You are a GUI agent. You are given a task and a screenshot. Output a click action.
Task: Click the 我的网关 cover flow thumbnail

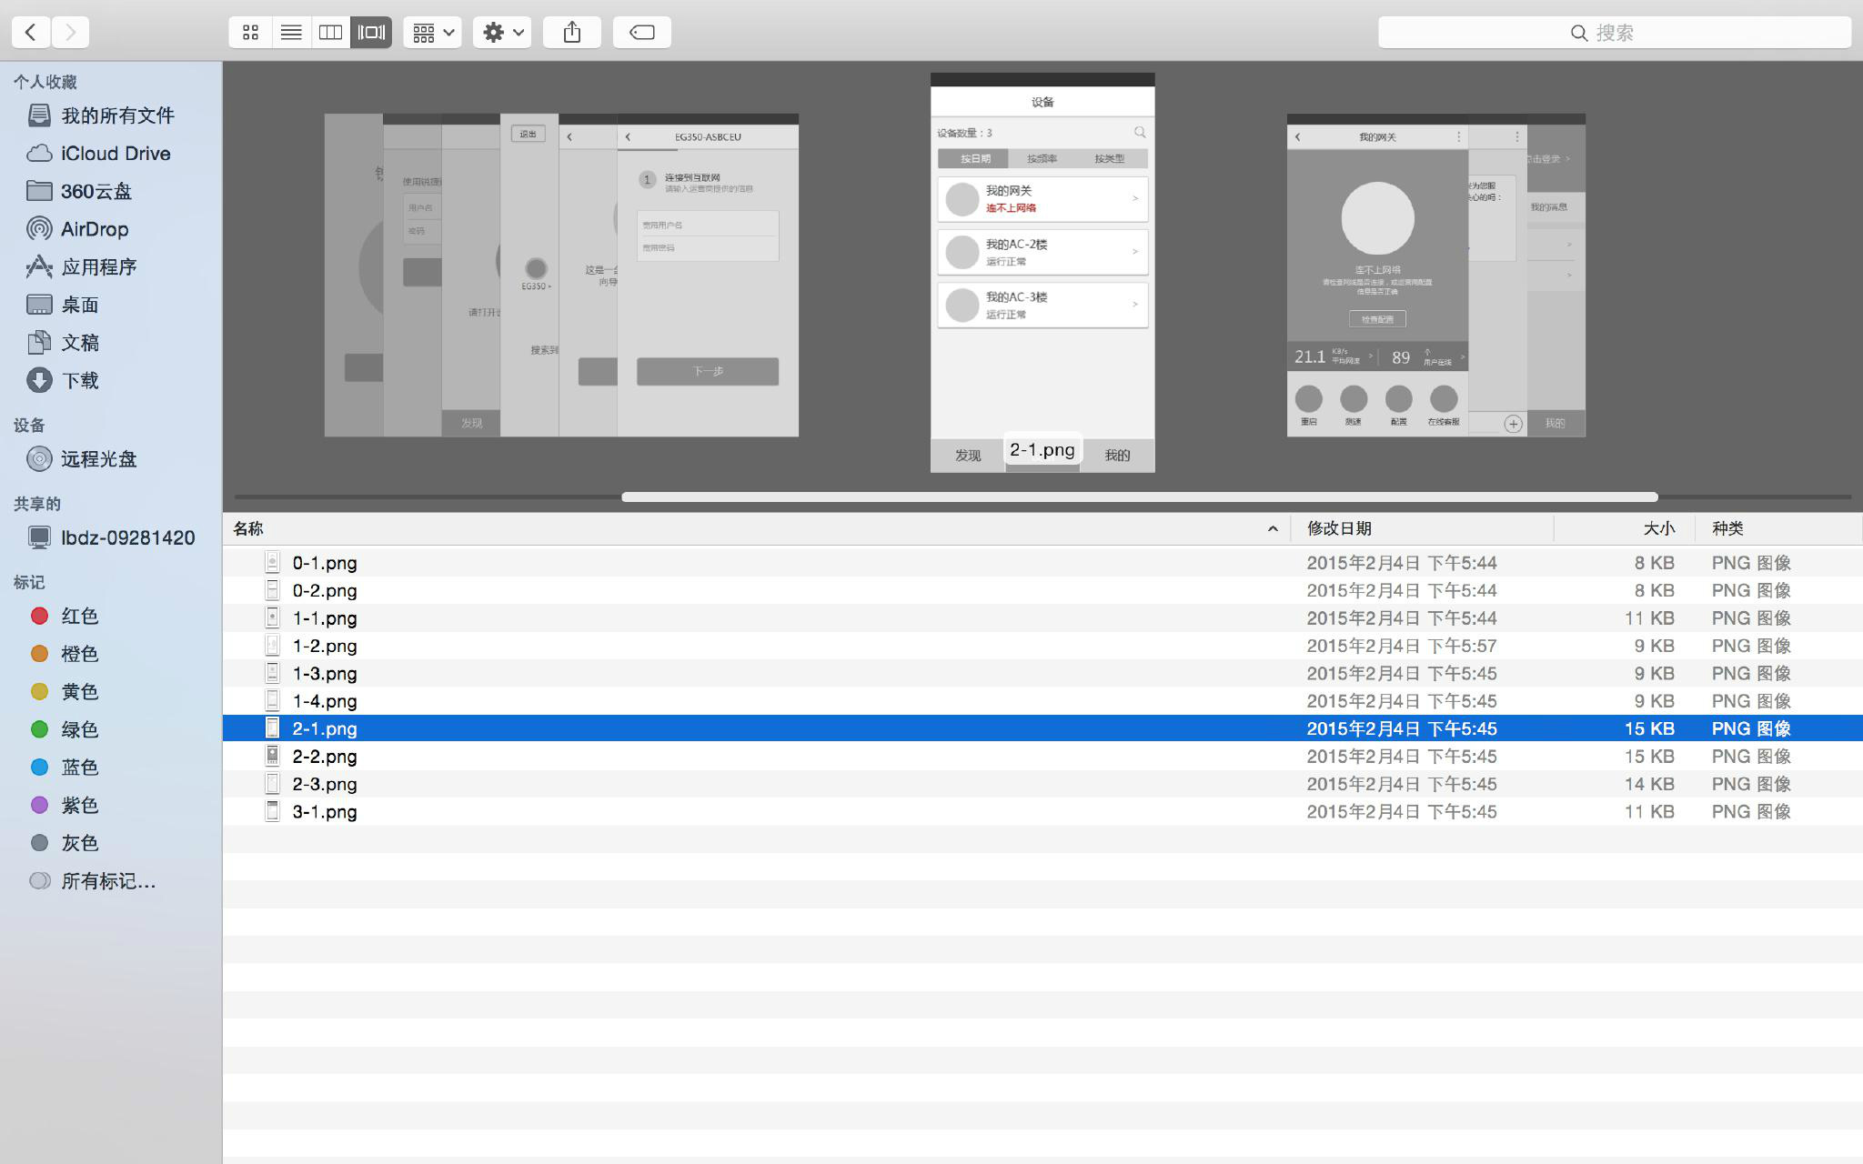pyautogui.click(x=1377, y=276)
